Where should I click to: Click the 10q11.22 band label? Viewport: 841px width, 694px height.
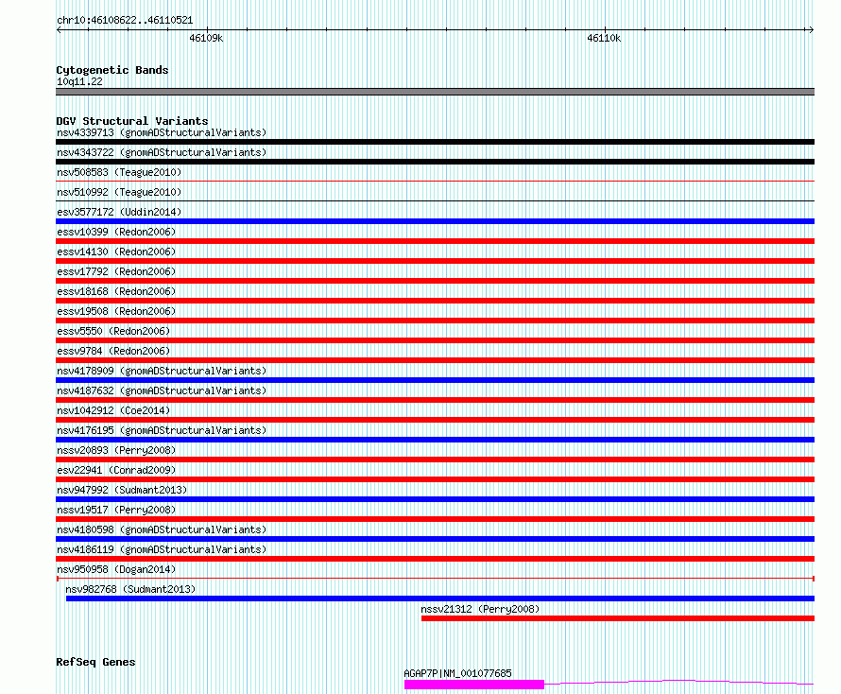tap(79, 81)
